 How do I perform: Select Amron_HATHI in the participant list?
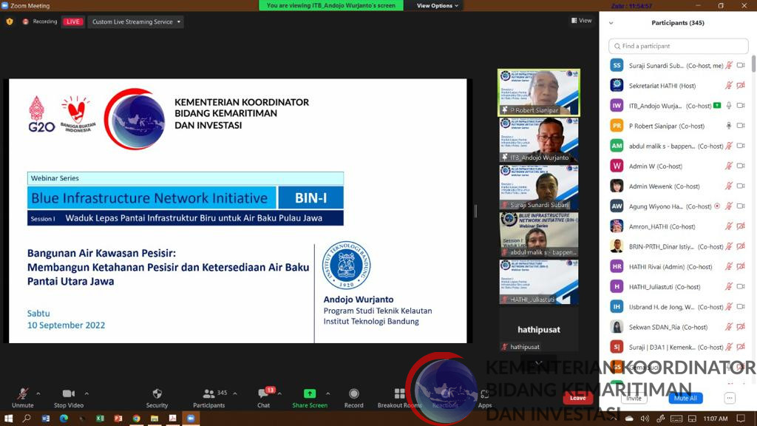pos(679,226)
